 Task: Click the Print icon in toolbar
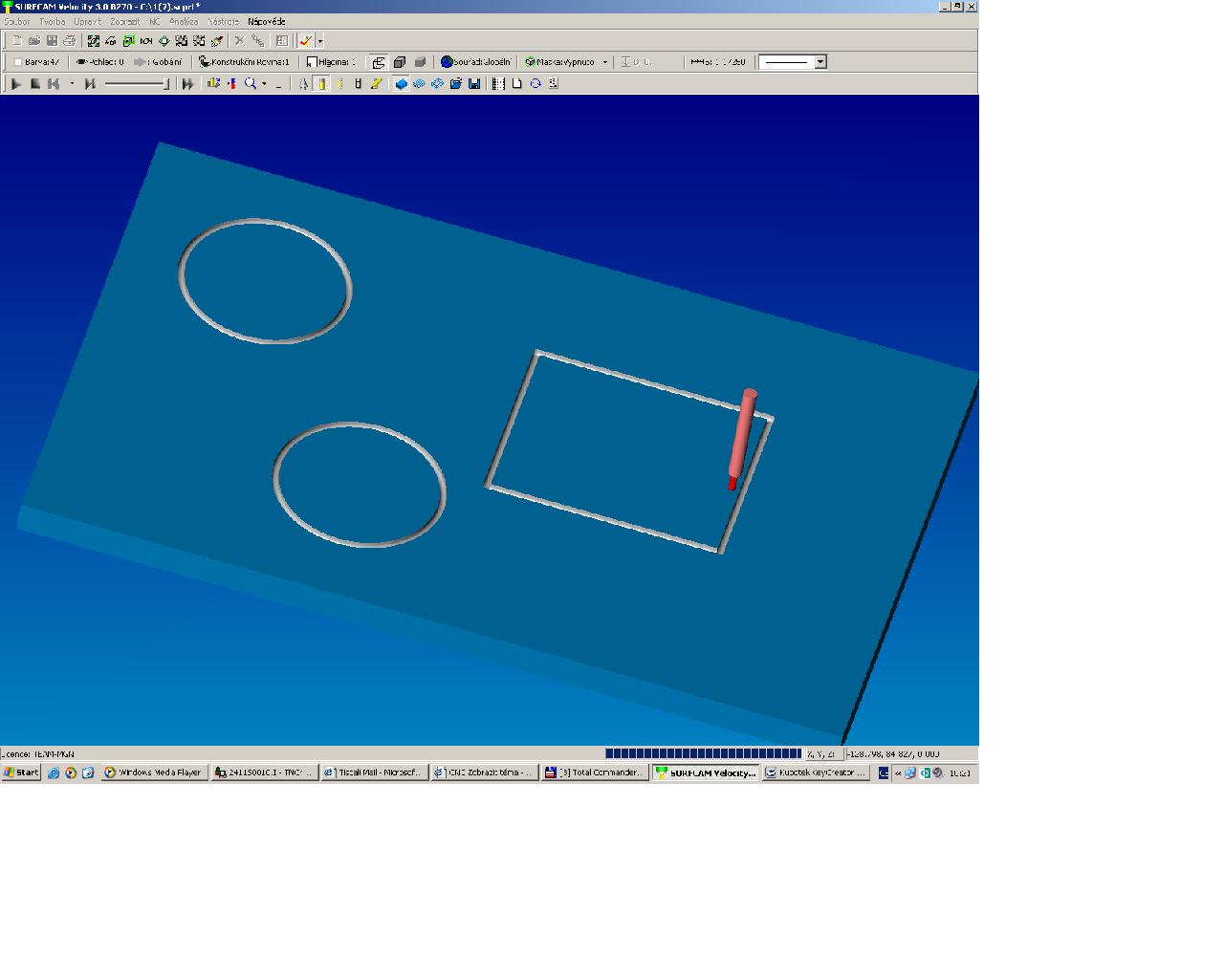[69, 41]
